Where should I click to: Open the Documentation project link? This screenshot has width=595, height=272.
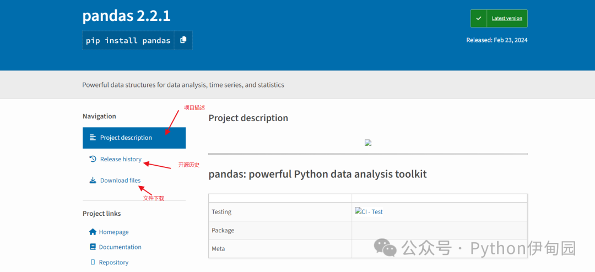point(120,247)
